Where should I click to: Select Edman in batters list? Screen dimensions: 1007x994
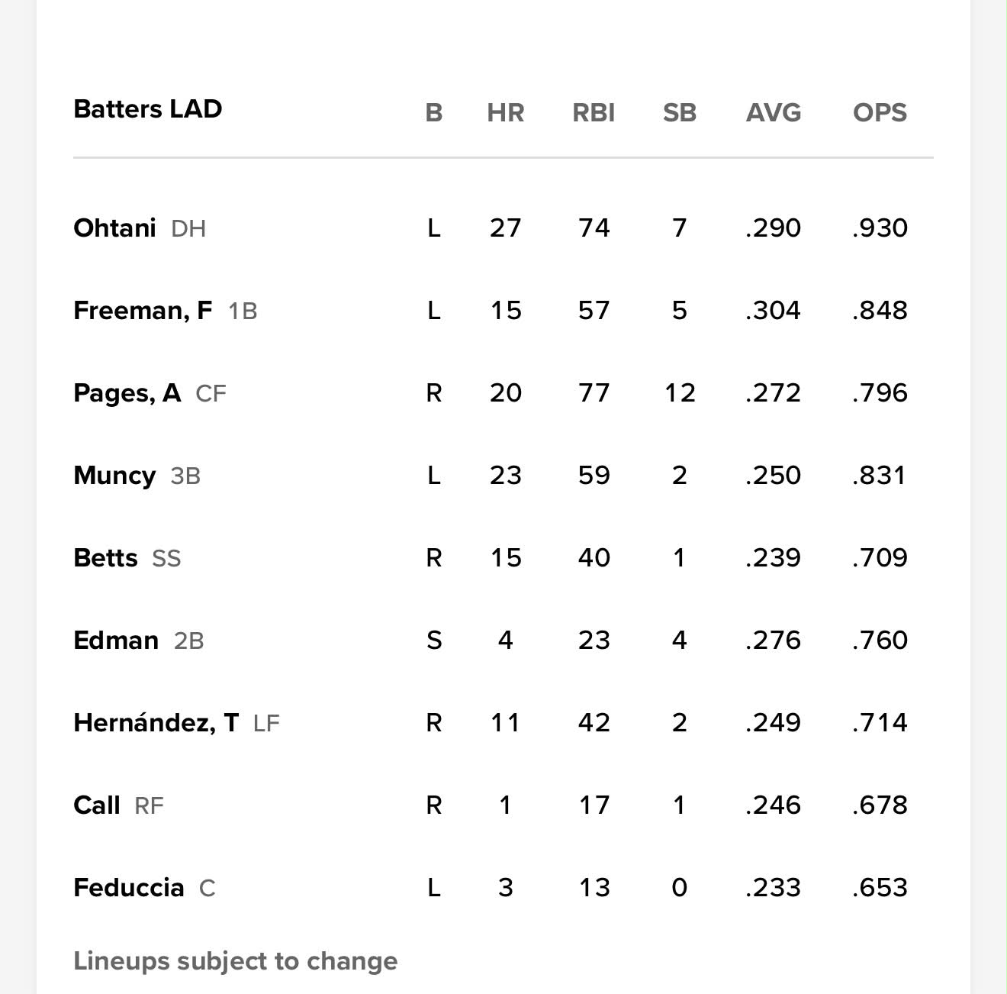pos(116,640)
